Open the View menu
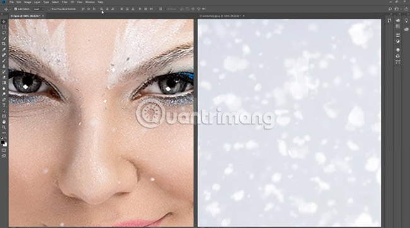 [x=79, y=2]
